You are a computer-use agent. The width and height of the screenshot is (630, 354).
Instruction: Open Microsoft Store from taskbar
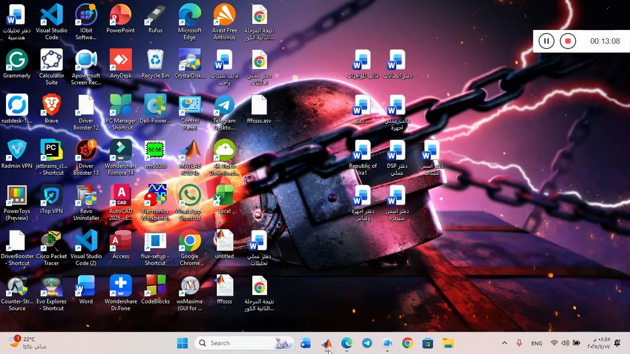click(x=428, y=343)
